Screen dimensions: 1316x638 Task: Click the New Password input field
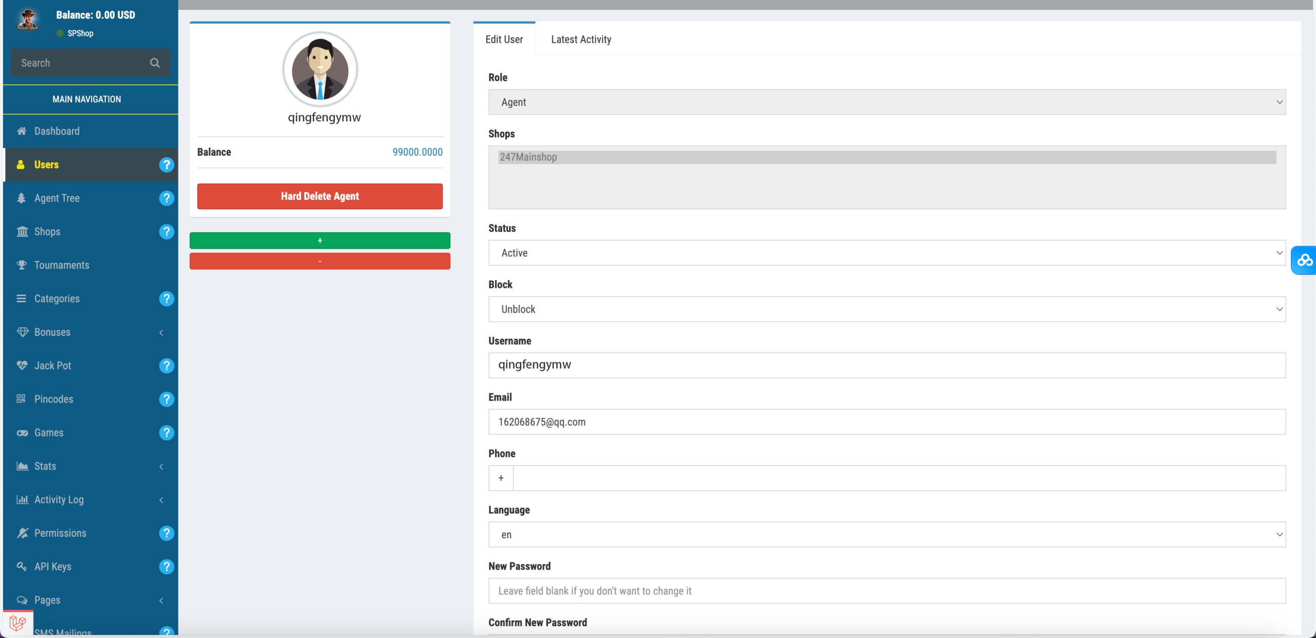click(x=887, y=591)
